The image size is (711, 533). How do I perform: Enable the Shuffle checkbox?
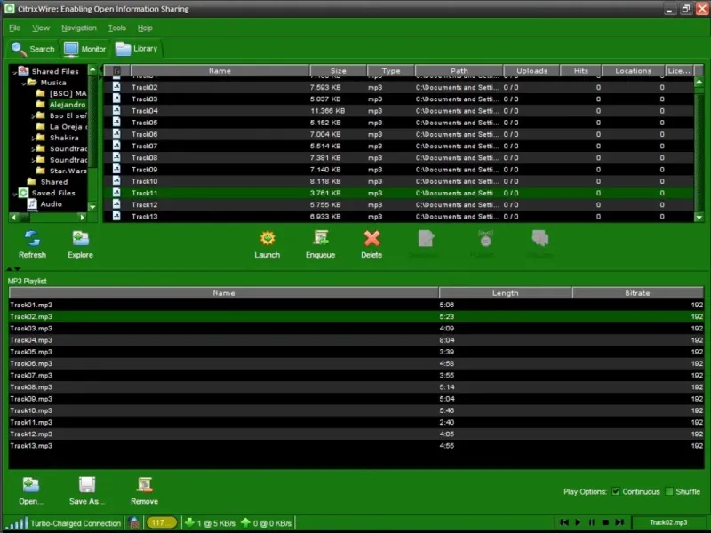[669, 491]
